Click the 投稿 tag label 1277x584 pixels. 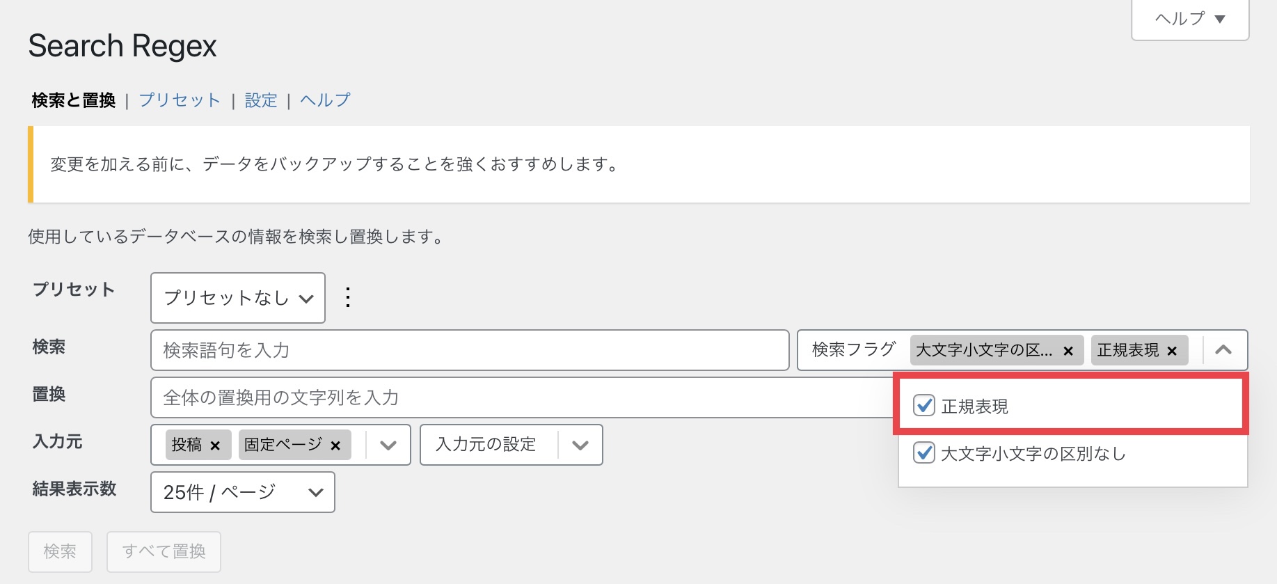(x=187, y=445)
